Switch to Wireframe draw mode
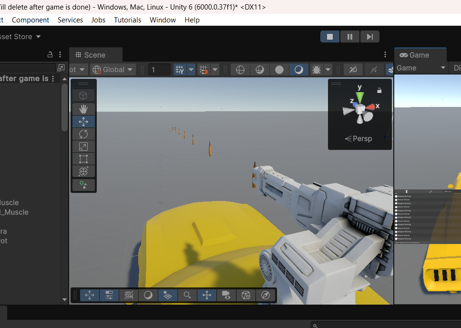The height and width of the screenshot is (328, 461). [x=240, y=70]
